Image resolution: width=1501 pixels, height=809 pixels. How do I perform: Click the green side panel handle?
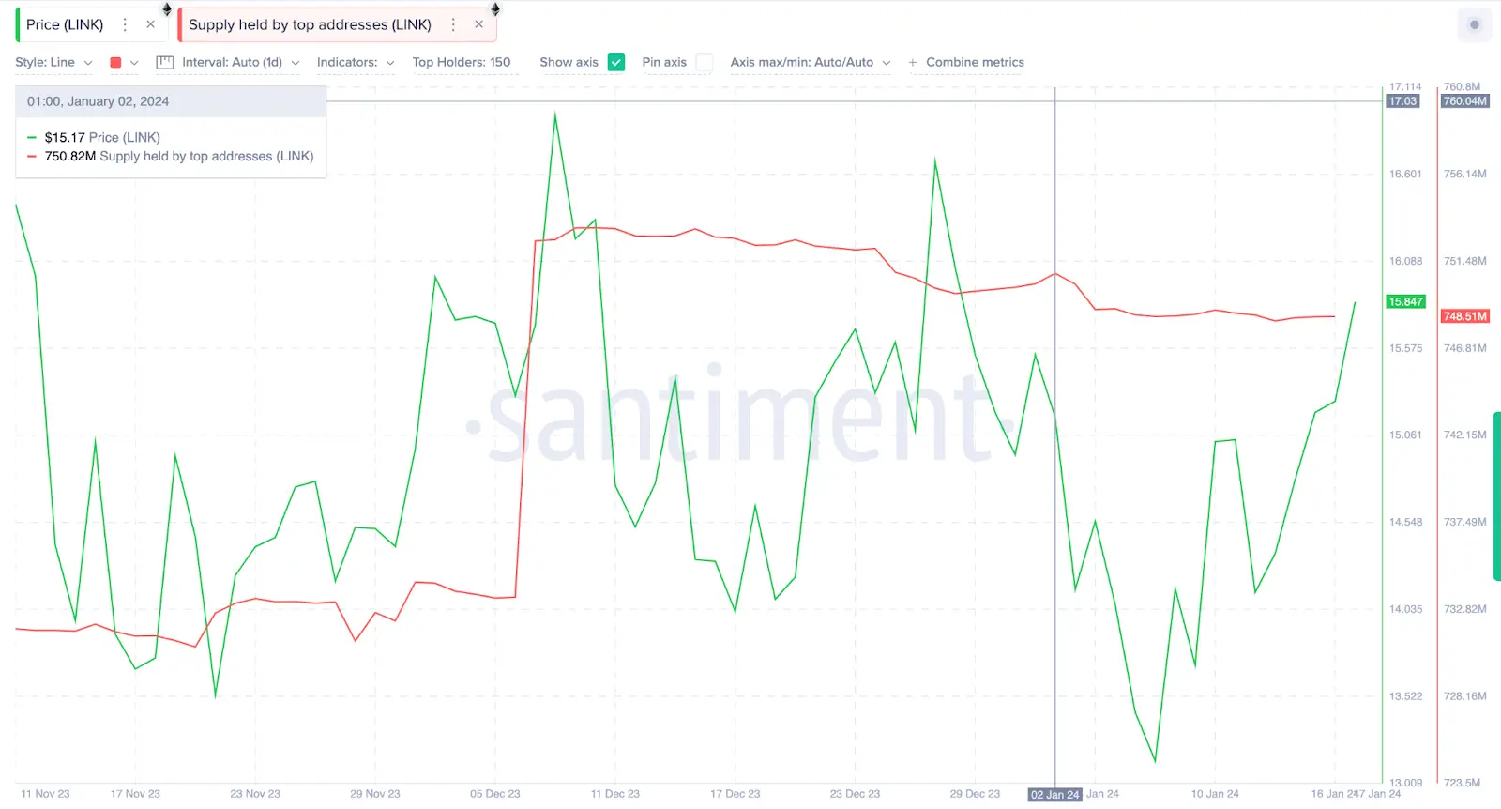[x=1497, y=496]
